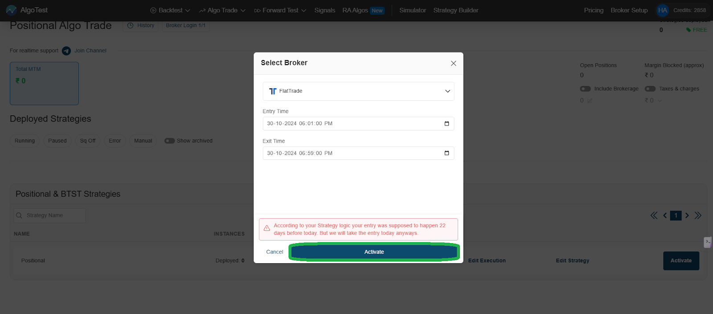713x314 pixels.
Task: Open RA Algos New page
Action: (x=363, y=10)
